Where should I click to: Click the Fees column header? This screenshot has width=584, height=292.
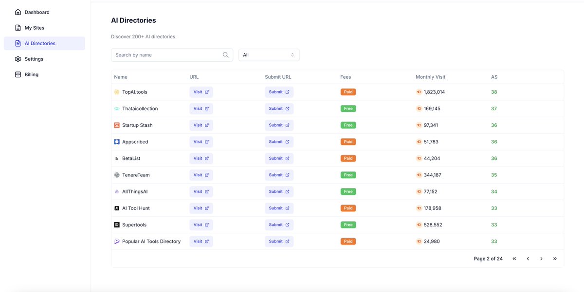[x=346, y=77]
